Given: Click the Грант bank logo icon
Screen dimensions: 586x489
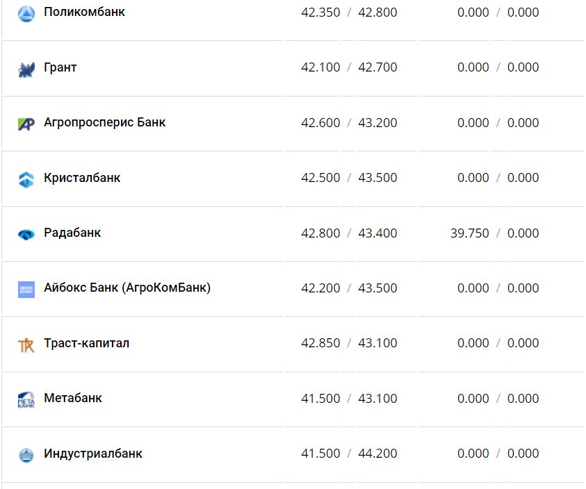Looking at the screenshot, I should [x=26, y=69].
